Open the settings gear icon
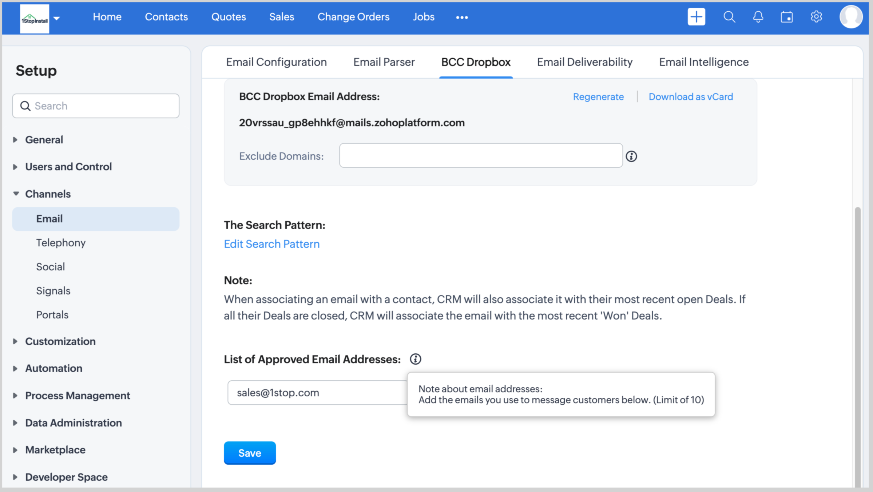 coord(816,17)
